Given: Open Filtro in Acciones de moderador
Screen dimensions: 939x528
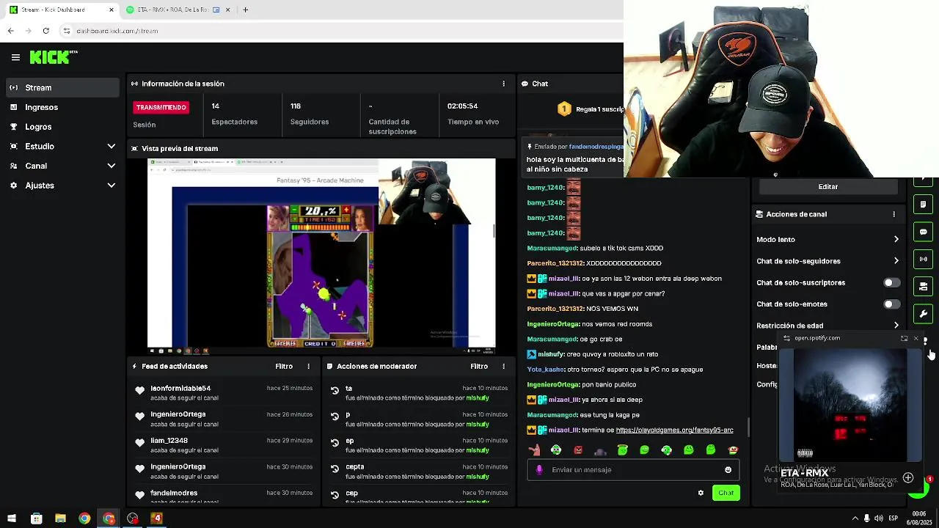Looking at the screenshot, I should 479,366.
